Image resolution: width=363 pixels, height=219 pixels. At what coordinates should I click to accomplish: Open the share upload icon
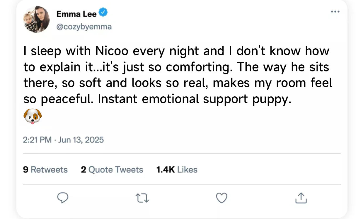click(x=301, y=198)
